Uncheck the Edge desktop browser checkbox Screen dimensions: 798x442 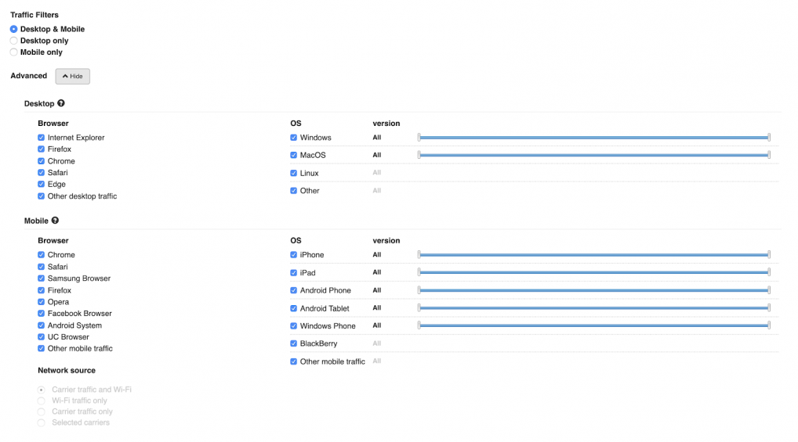point(42,185)
